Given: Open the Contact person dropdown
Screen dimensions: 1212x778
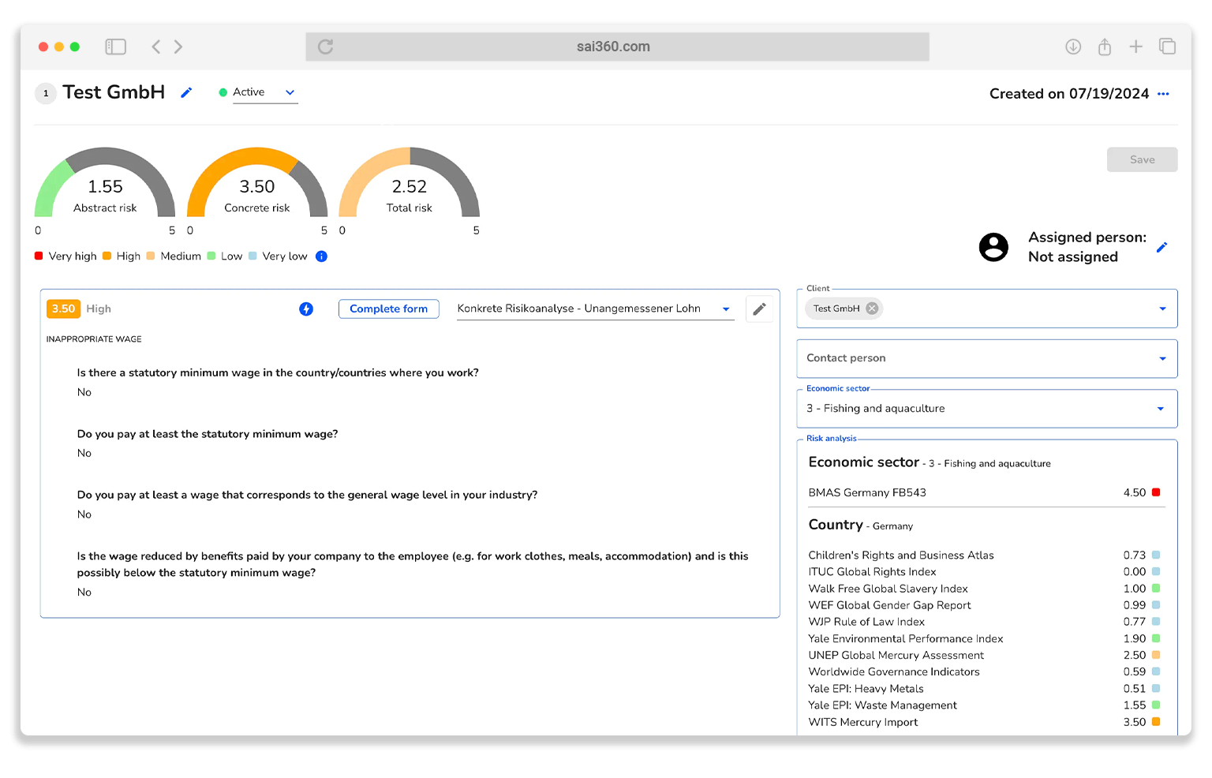Looking at the screenshot, I should 1161,358.
